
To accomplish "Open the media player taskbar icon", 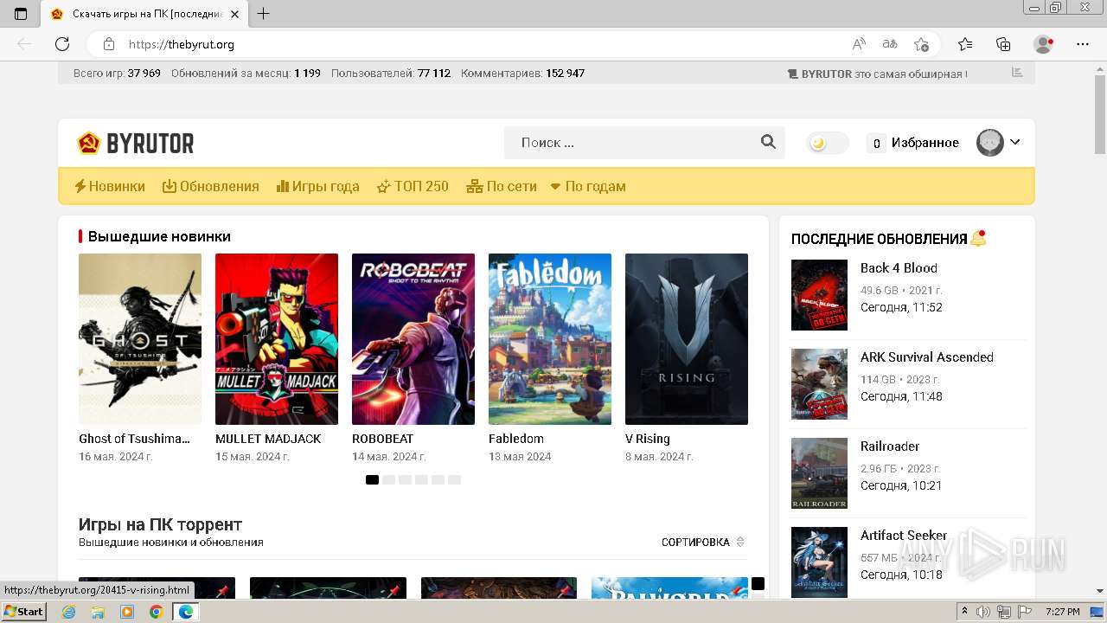I will pos(127,612).
